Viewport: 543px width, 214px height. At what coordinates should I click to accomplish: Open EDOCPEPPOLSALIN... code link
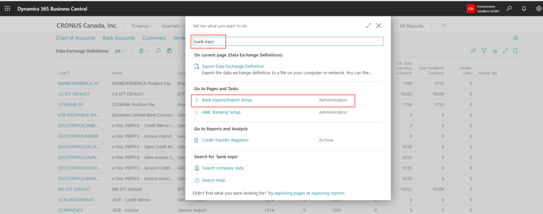coord(78,157)
